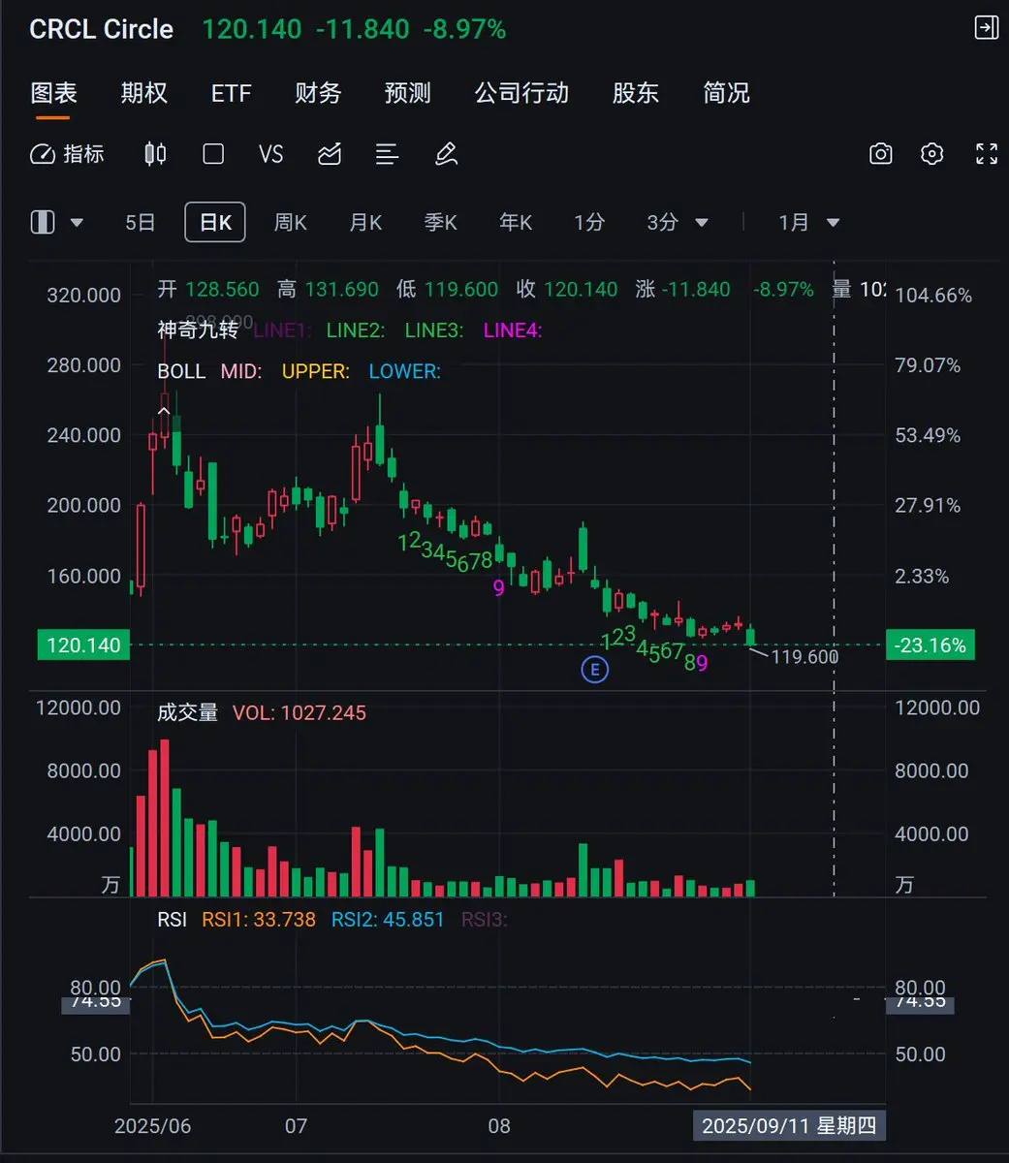
Task: Open the 股东 tab
Action: pos(636,93)
